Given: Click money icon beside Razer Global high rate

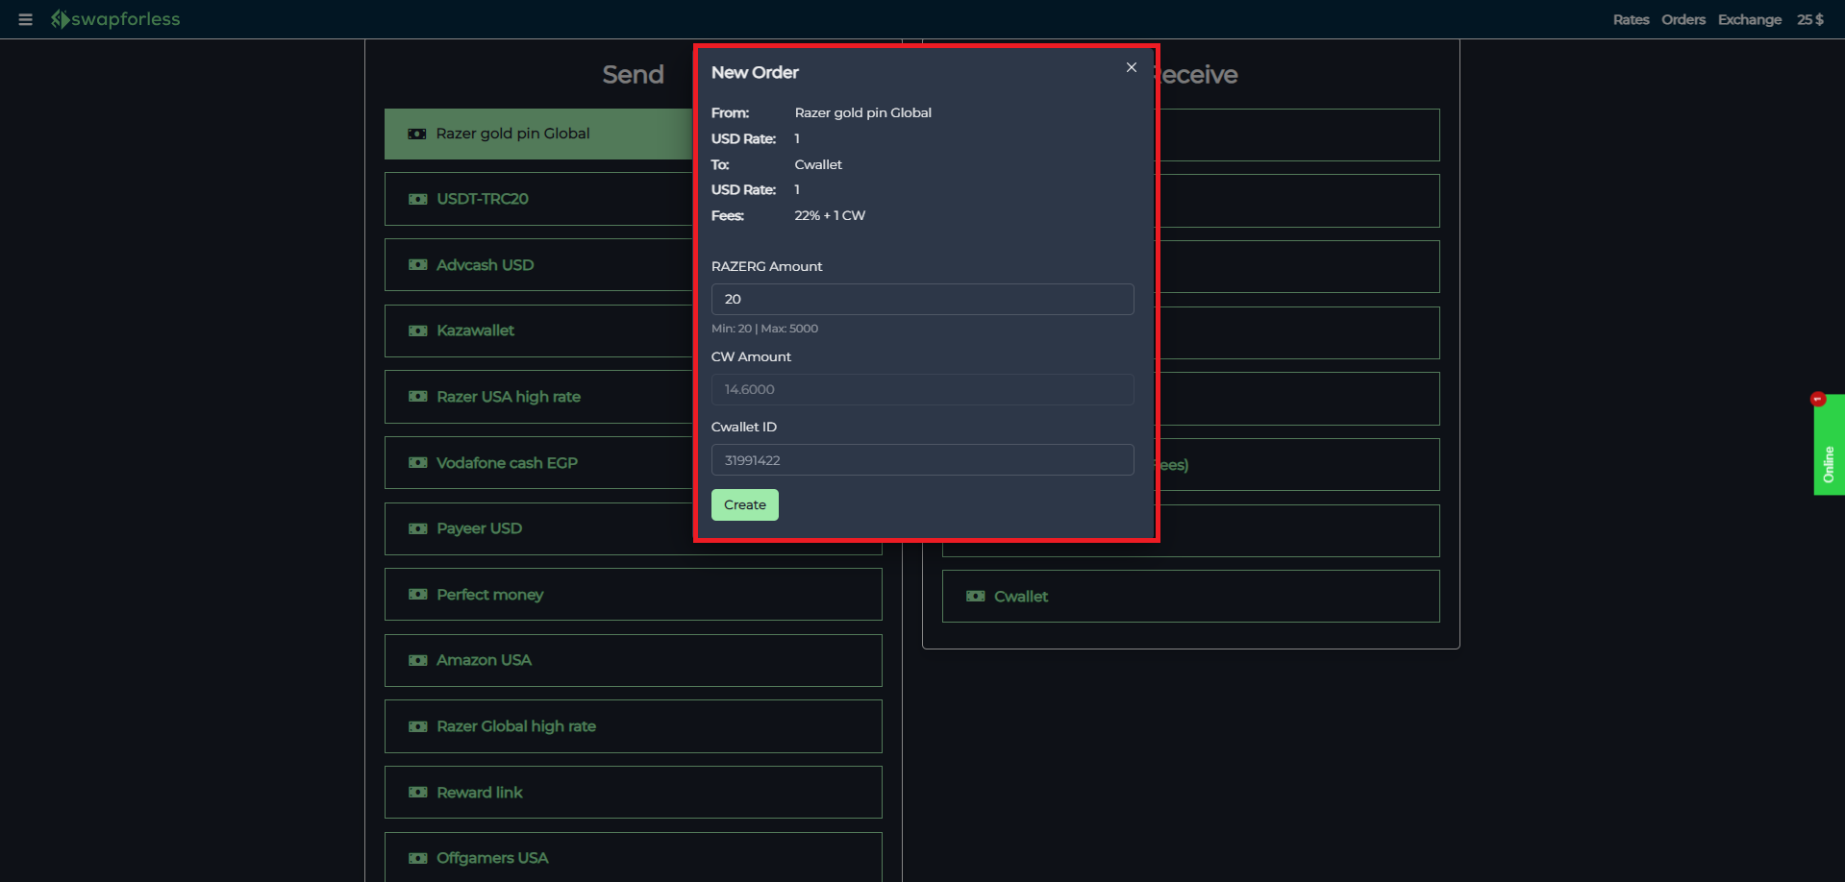Looking at the screenshot, I should [418, 726].
